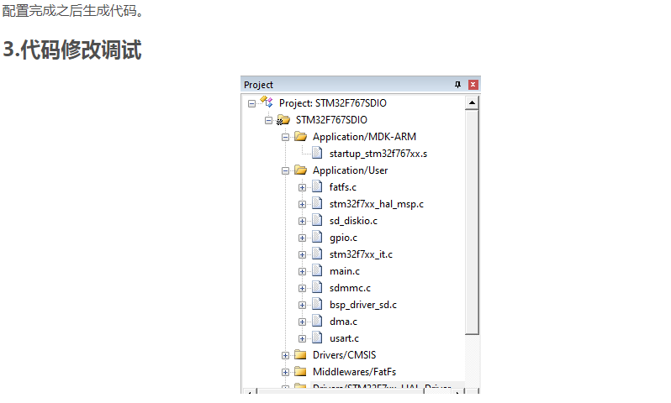Screen dimensions: 671x403
Task: Click the fatfs.c file icon
Action: click(x=317, y=186)
